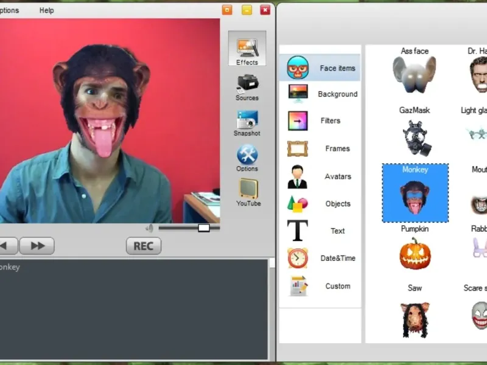The height and width of the screenshot is (365, 487).
Task: Open the YouTube TV icon
Action: (x=248, y=189)
